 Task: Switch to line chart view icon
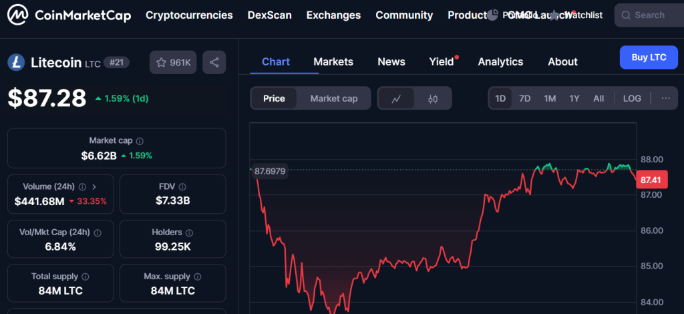click(396, 98)
